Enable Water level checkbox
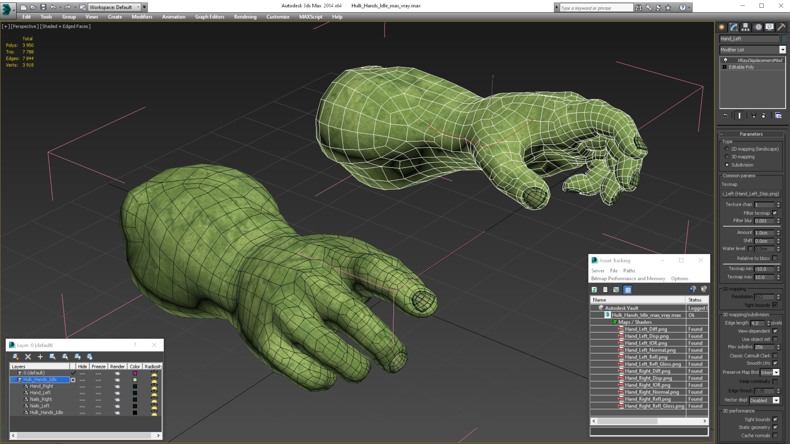Screen dimensions: 790x444 point(751,249)
